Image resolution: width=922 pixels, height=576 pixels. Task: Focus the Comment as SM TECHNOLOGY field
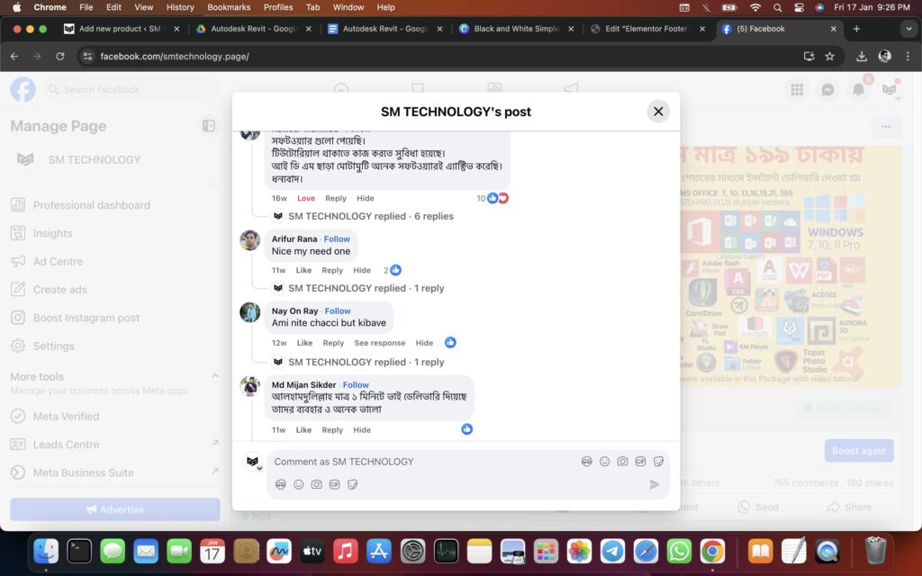click(x=423, y=462)
